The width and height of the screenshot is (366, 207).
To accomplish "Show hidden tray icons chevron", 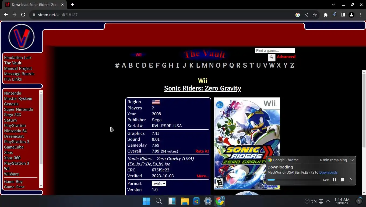I will (328, 201).
